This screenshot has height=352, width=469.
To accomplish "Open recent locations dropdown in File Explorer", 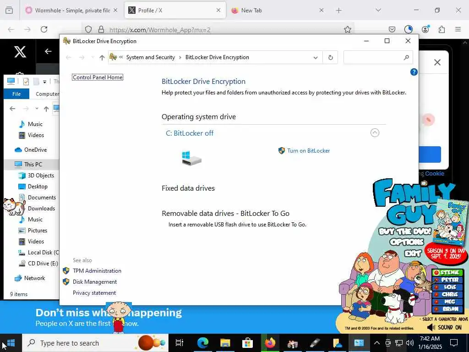I will 37,109.
